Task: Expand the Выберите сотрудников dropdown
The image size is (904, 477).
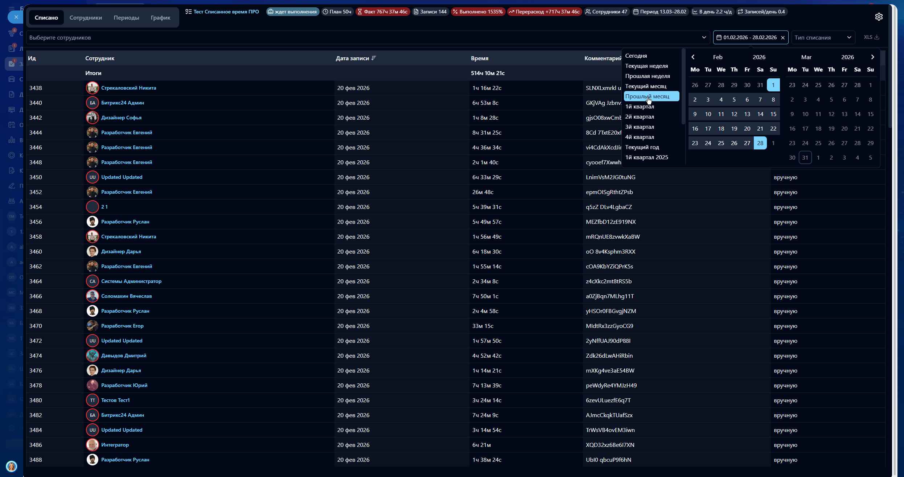Action: pos(704,37)
